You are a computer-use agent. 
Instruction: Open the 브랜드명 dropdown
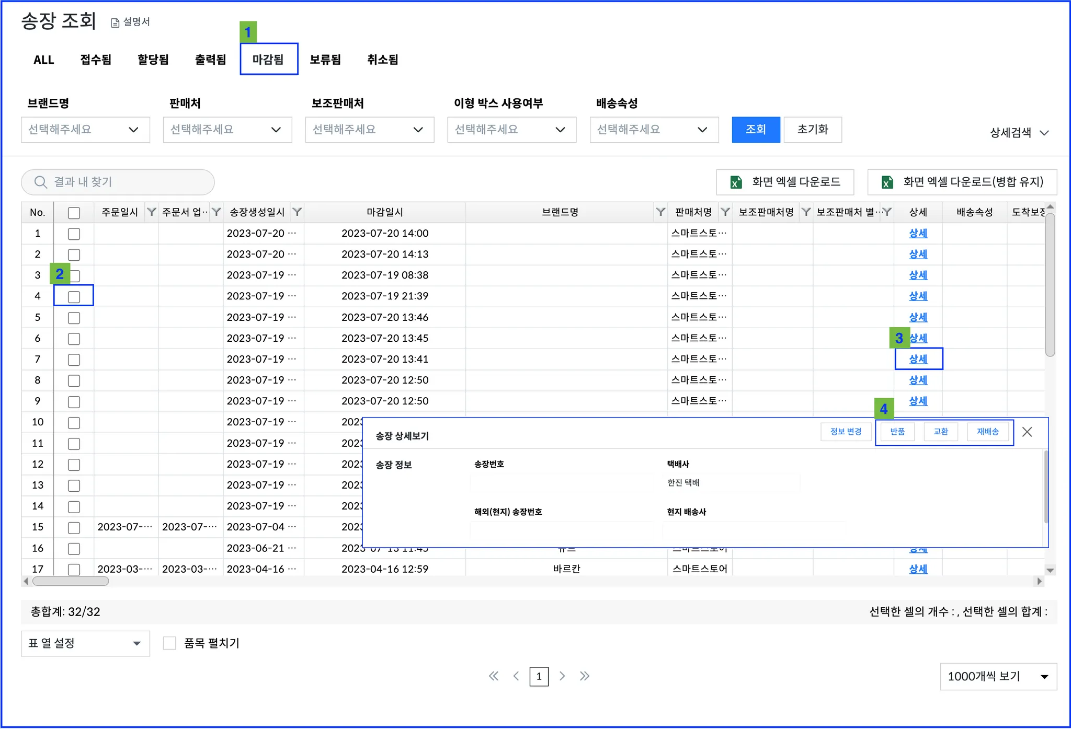tap(85, 130)
